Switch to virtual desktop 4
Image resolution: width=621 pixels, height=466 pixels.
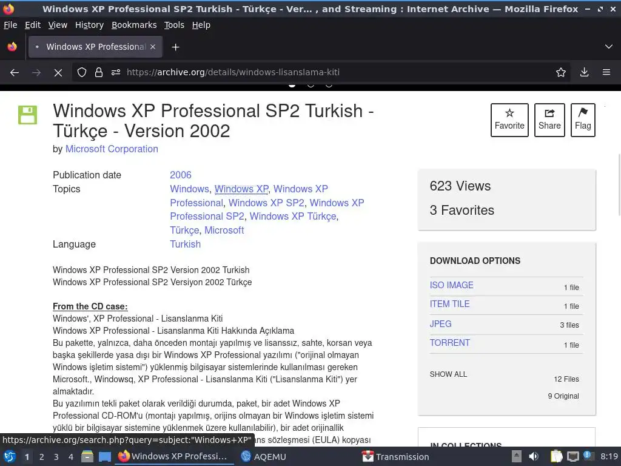71,457
